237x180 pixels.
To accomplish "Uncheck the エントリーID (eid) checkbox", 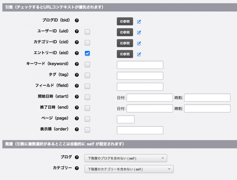I will pos(87,53).
